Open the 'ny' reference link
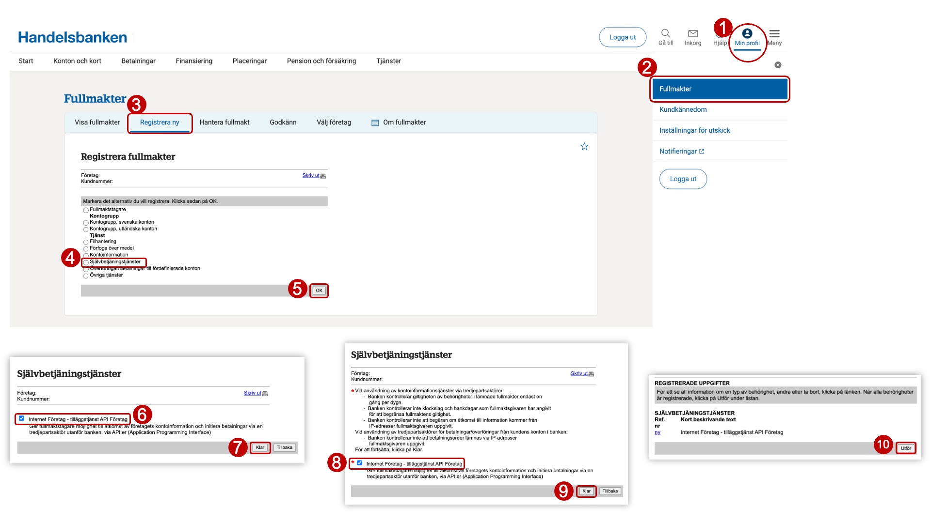931x523 pixels. (x=658, y=432)
